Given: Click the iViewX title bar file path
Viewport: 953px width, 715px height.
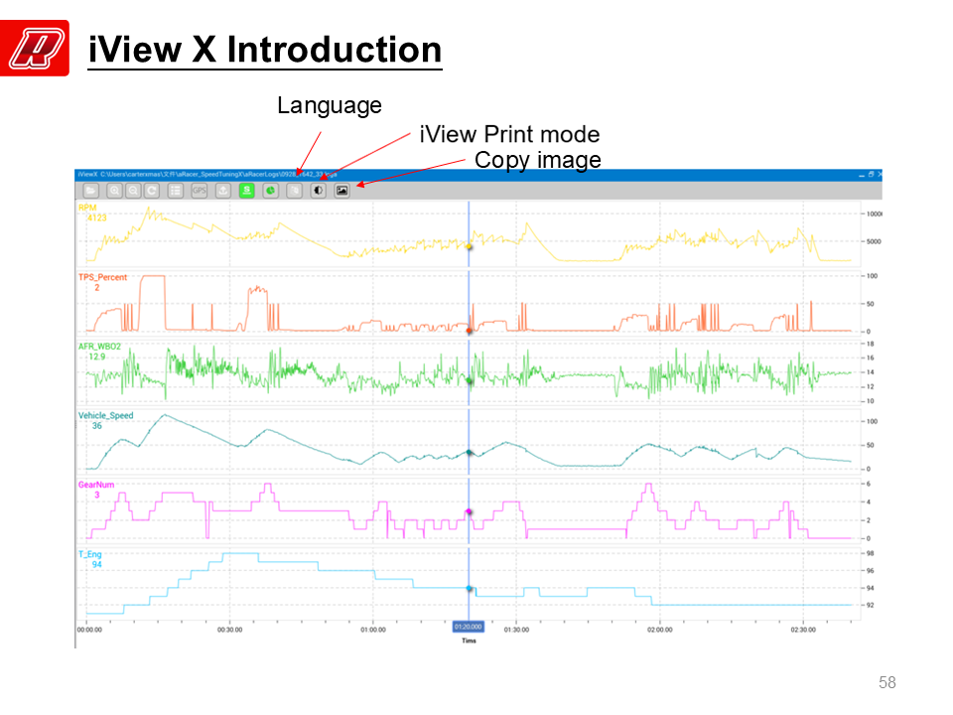Looking at the screenshot, I should 218,175.
